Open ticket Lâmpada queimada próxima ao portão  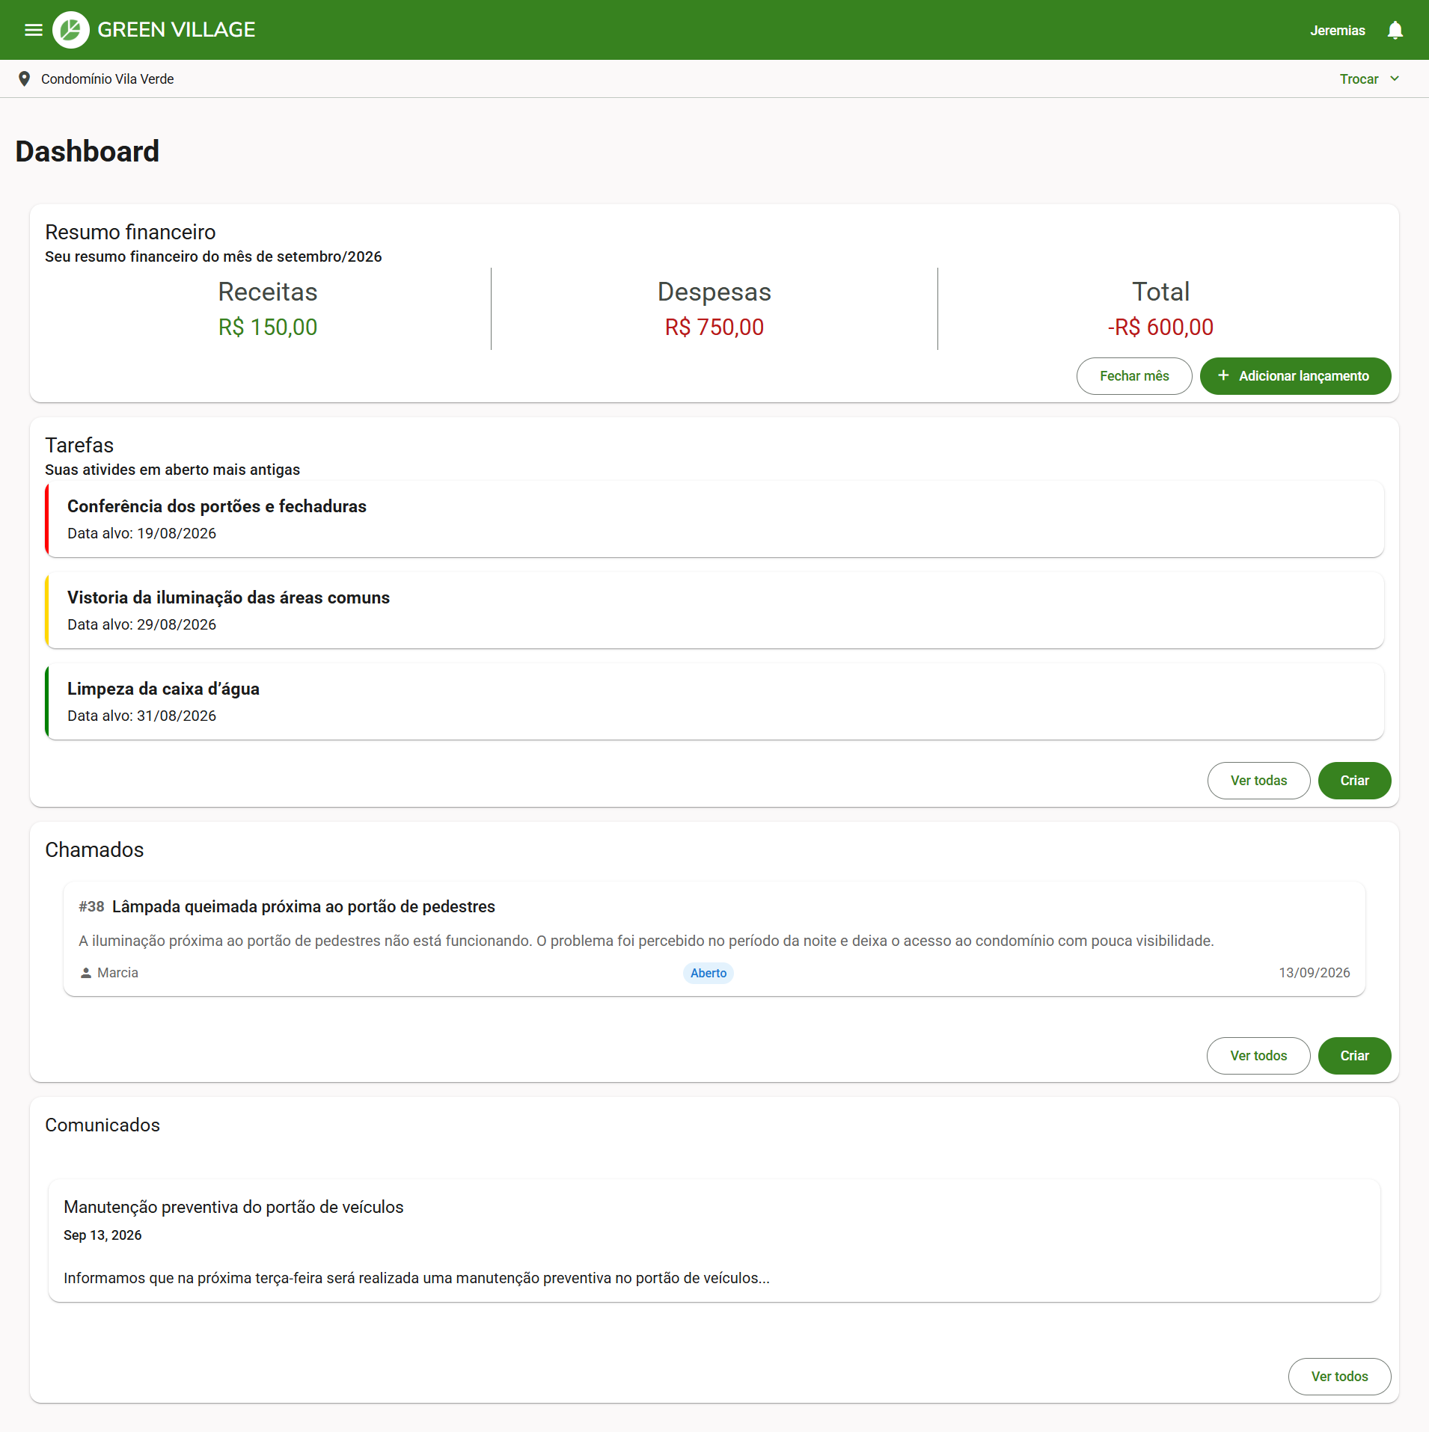click(x=714, y=938)
